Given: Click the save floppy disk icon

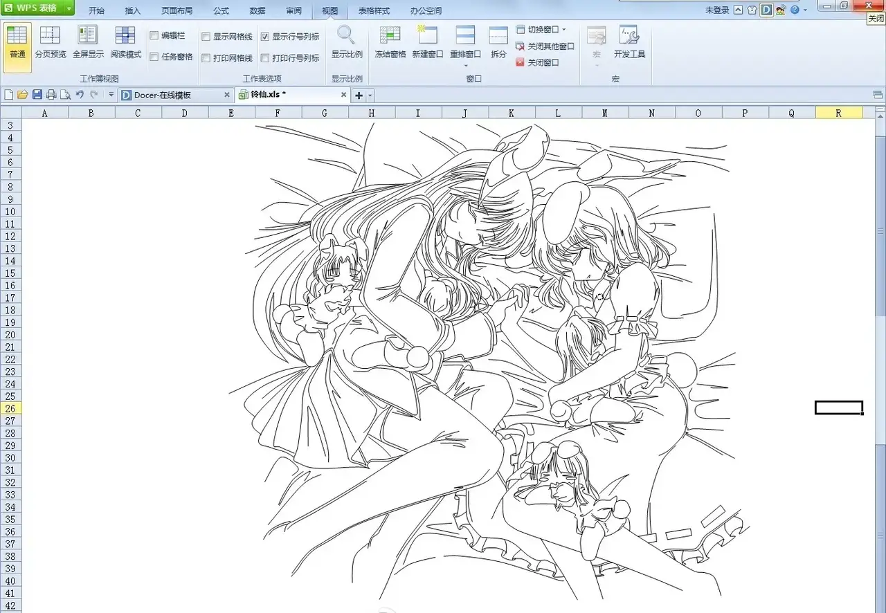Looking at the screenshot, I should click(x=37, y=95).
